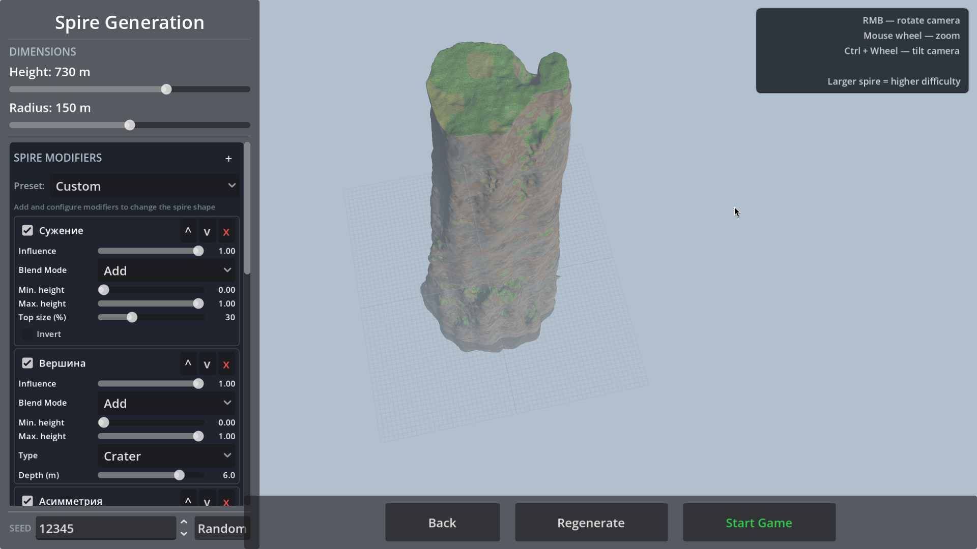Image resolution: width=977 pixels, height=549 pixels.
Task: Move Вершина modifier up
Action: 188,363
